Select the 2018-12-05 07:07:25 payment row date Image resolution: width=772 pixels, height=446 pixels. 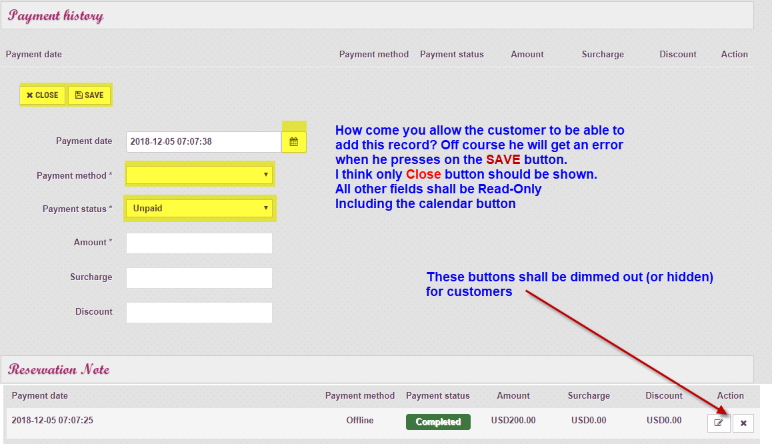51,421
